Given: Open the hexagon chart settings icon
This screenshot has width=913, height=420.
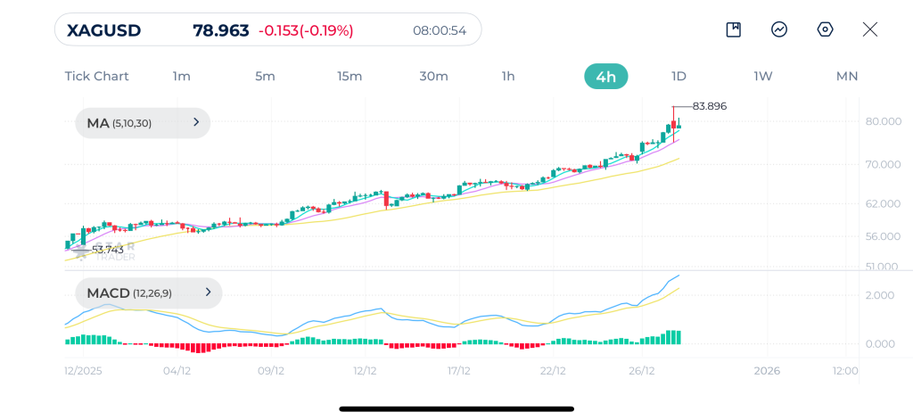Looking at the screenshot, I should [x=825, y=29].
